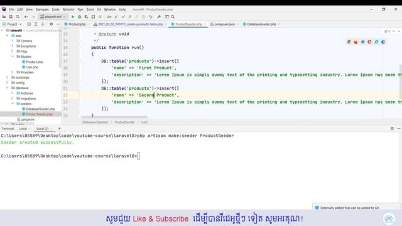The image size is (402, 226).
Task: Click the Save All toolbar icon
Action: click(11, 17)
